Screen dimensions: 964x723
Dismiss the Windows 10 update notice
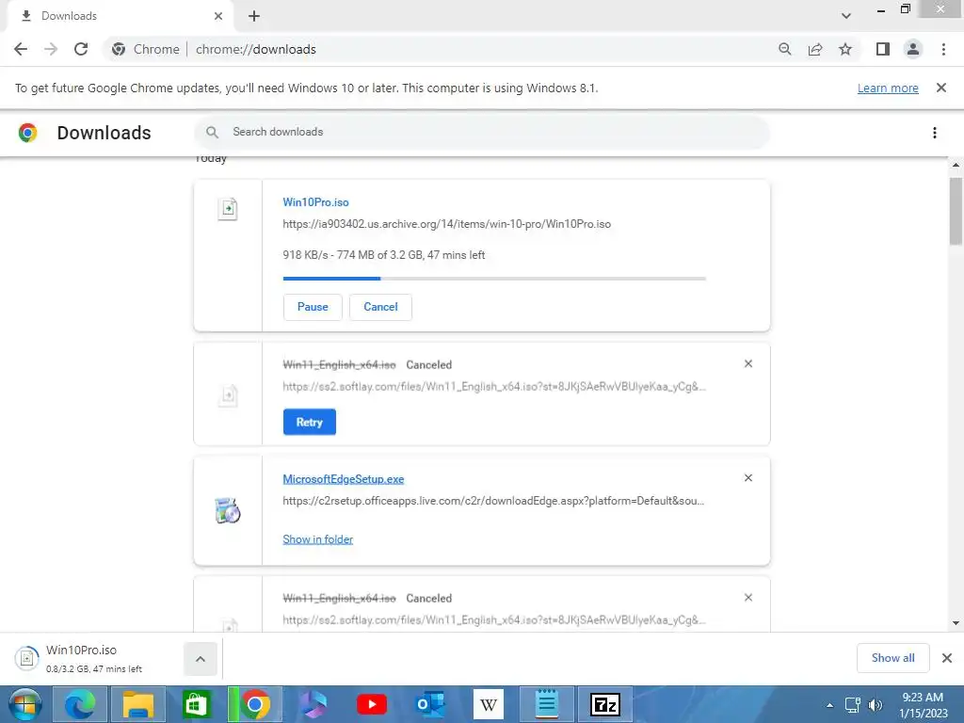click(941, 88)
